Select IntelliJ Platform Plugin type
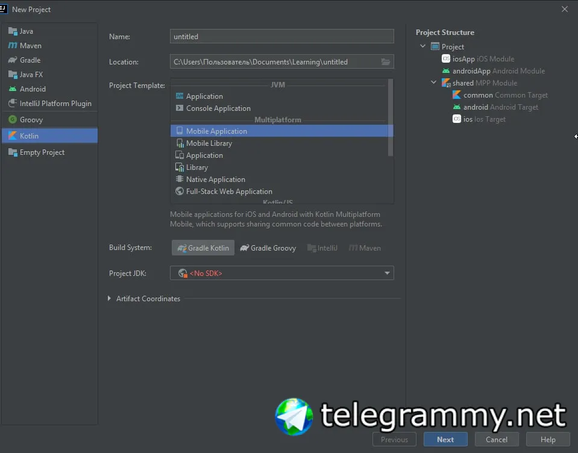578x453 pixels. coord(49,104)
